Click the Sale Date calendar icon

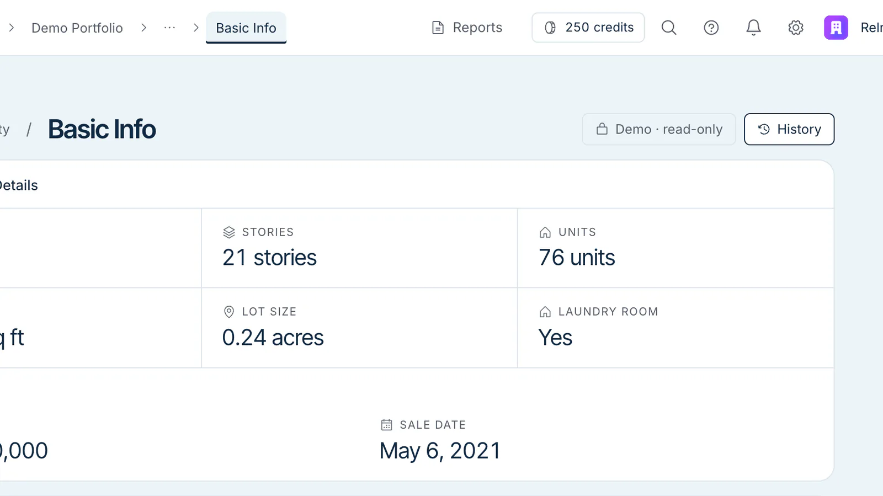point(387,425)
